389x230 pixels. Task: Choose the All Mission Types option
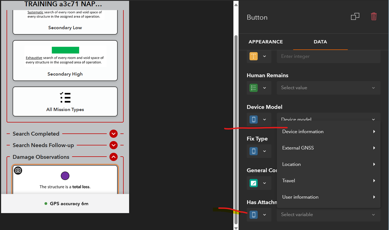pyautogui.click(x=65, y=101)
